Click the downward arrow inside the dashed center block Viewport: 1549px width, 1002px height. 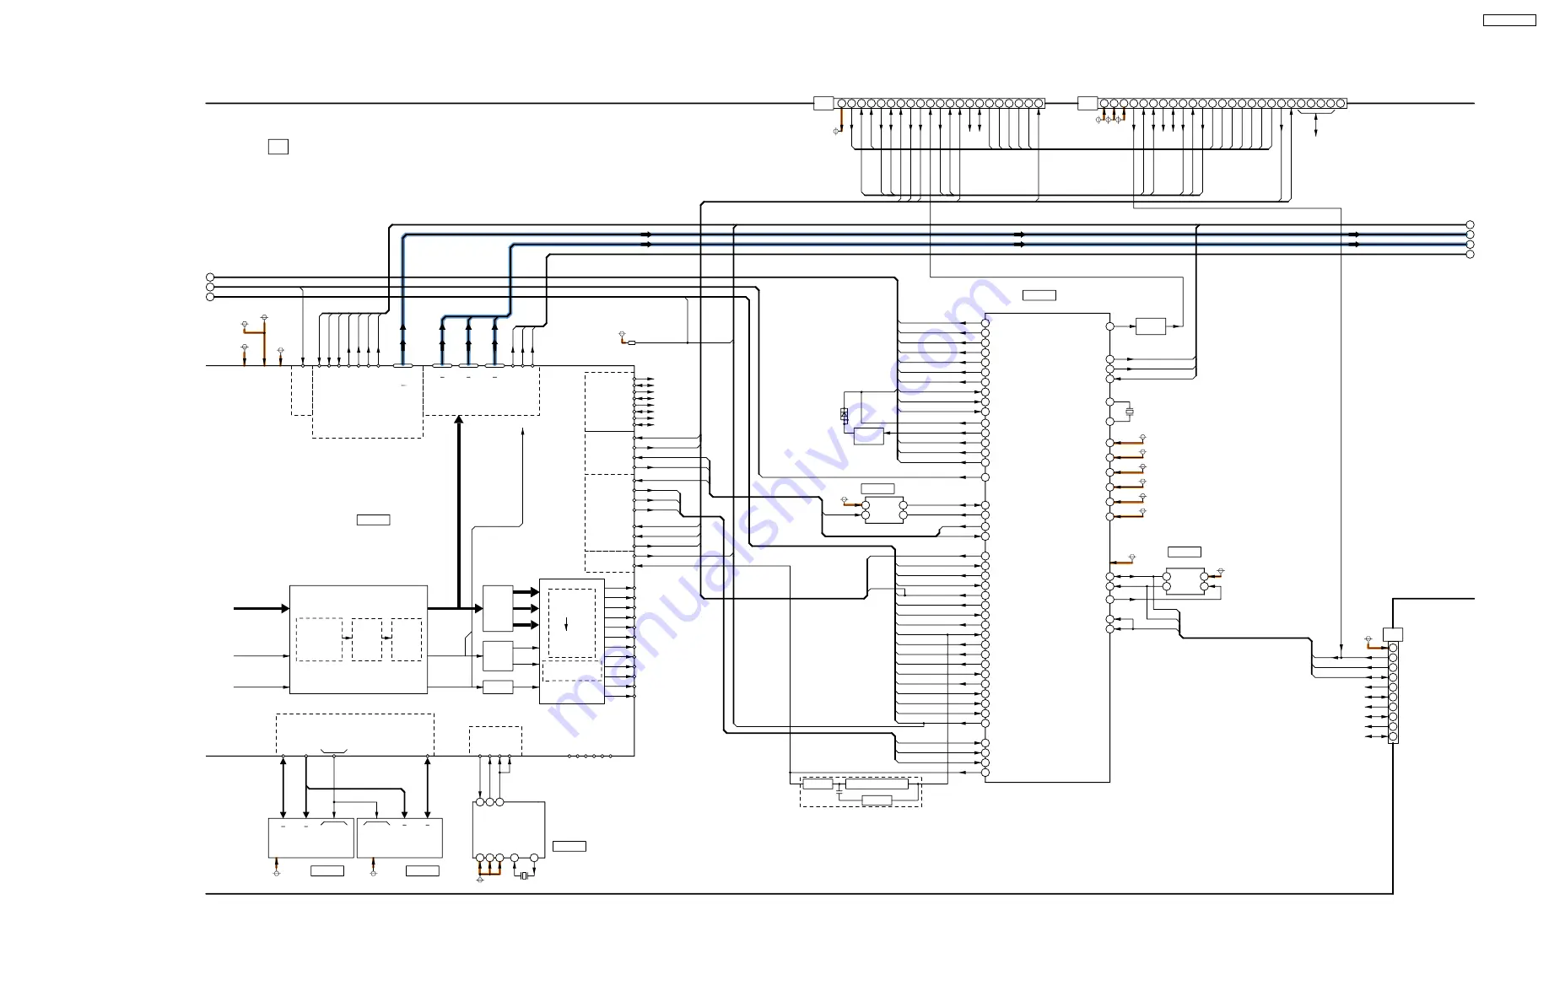pos(566,625)
